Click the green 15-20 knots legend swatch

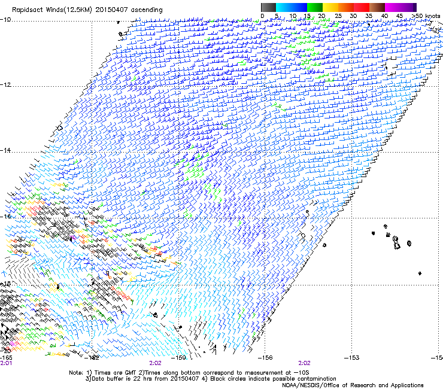(x=315, y=7)
